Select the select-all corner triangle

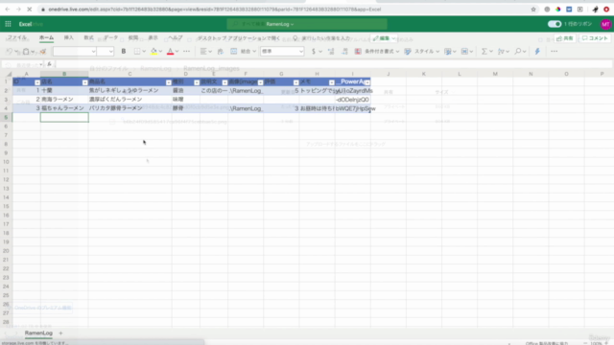pos(9,74)
